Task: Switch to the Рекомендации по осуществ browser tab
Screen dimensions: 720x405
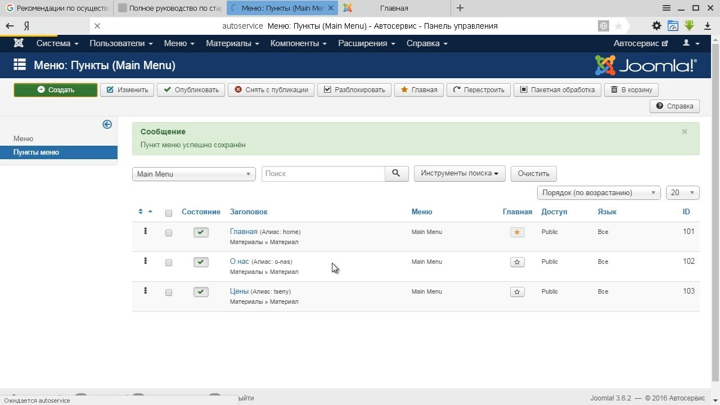Action: coord(56,8)
